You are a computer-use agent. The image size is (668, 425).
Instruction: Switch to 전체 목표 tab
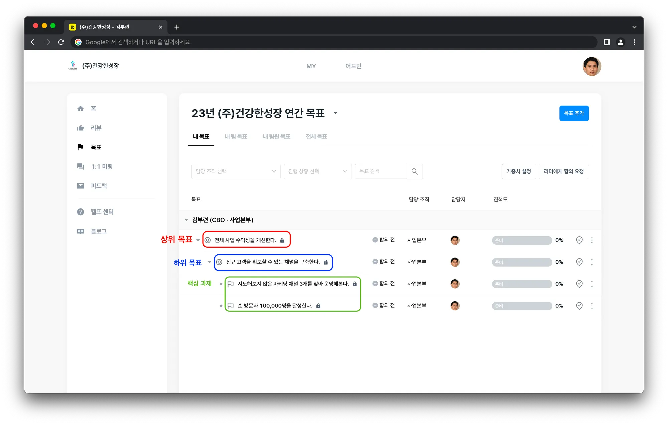pos(316,137)
